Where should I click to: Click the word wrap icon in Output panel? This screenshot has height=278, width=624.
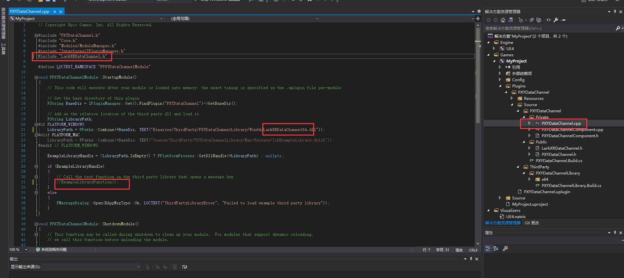185,267
